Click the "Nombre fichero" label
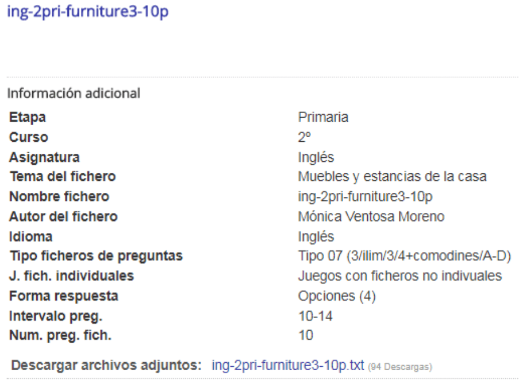Viewport: 519px width, 384px height. [x=59, y=197]
